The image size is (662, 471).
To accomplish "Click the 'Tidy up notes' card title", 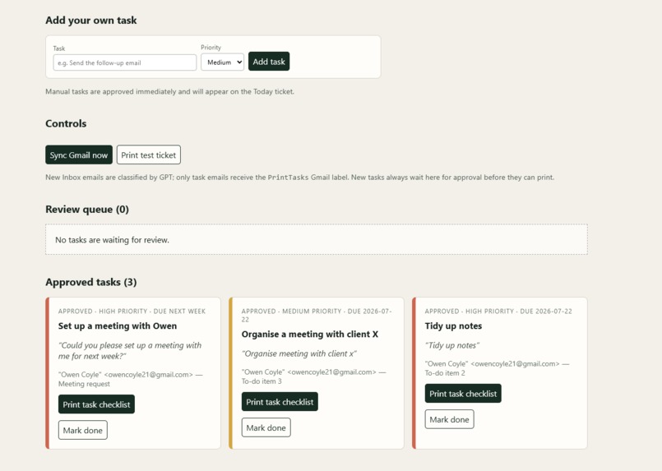I will 453,326.
